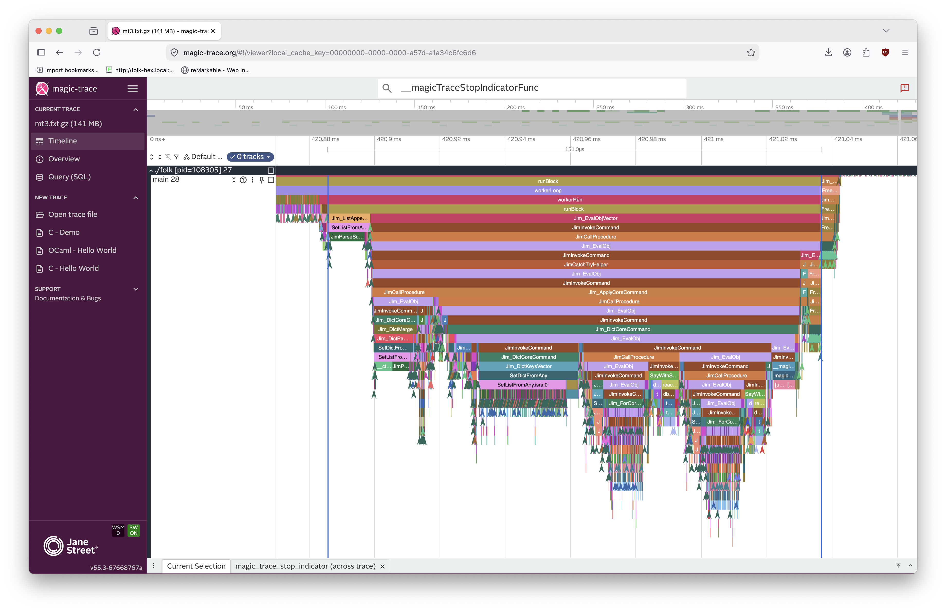The width and height of the screenshot is (946, 612).
Task: Pin the main 28 track
Action: [261, 180]
